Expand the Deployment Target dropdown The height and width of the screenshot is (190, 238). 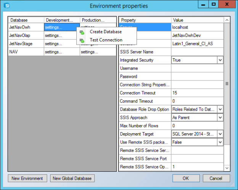coord(220,134)
